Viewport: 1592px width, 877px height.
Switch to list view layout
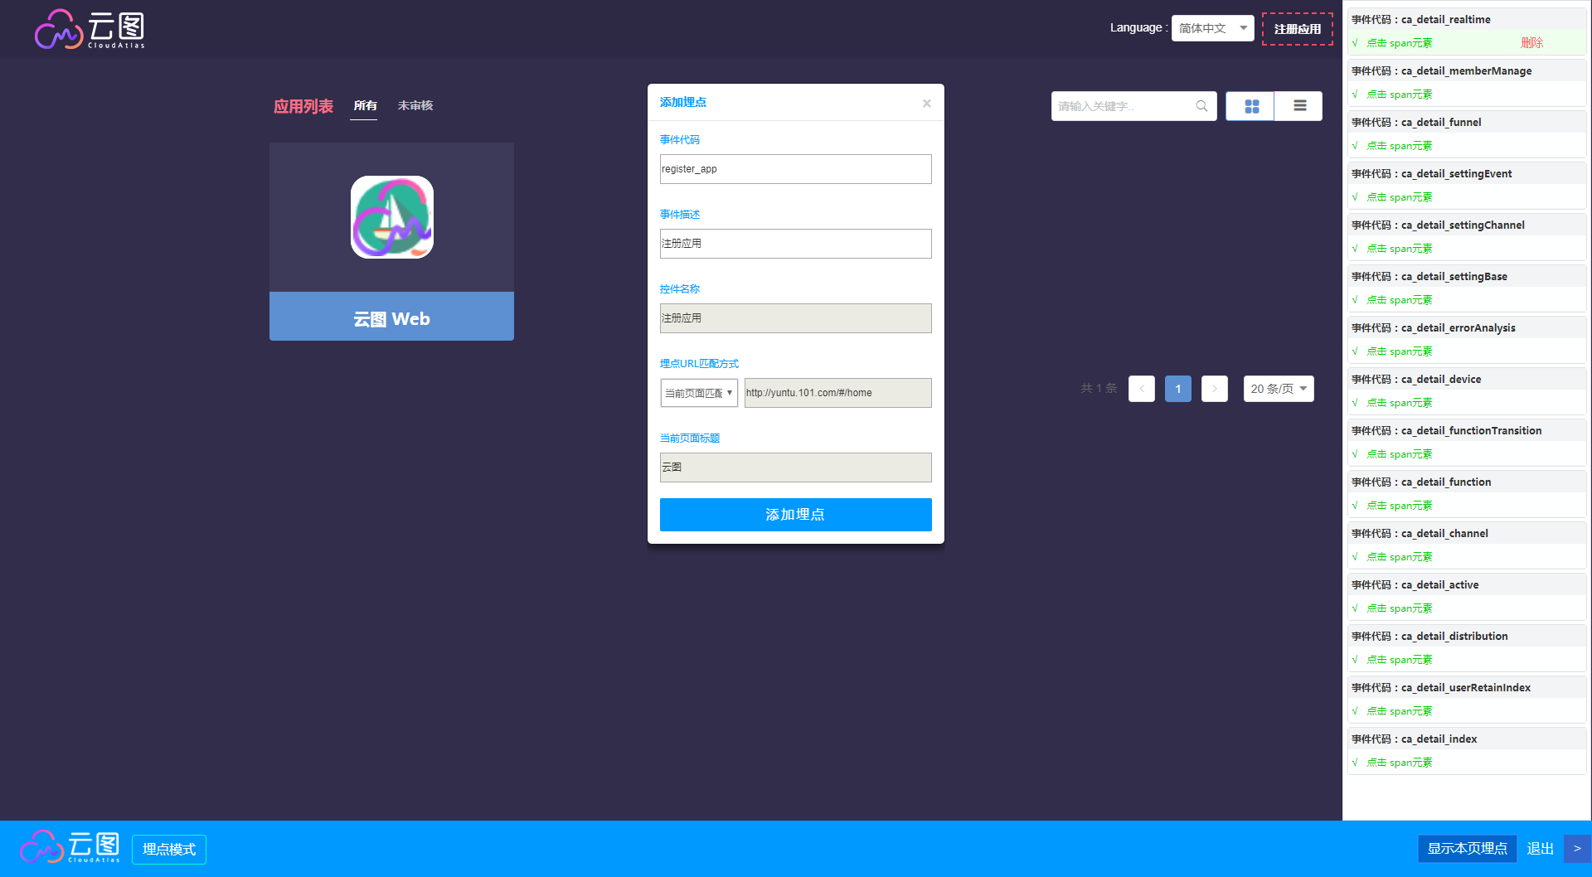(1298, 106)
